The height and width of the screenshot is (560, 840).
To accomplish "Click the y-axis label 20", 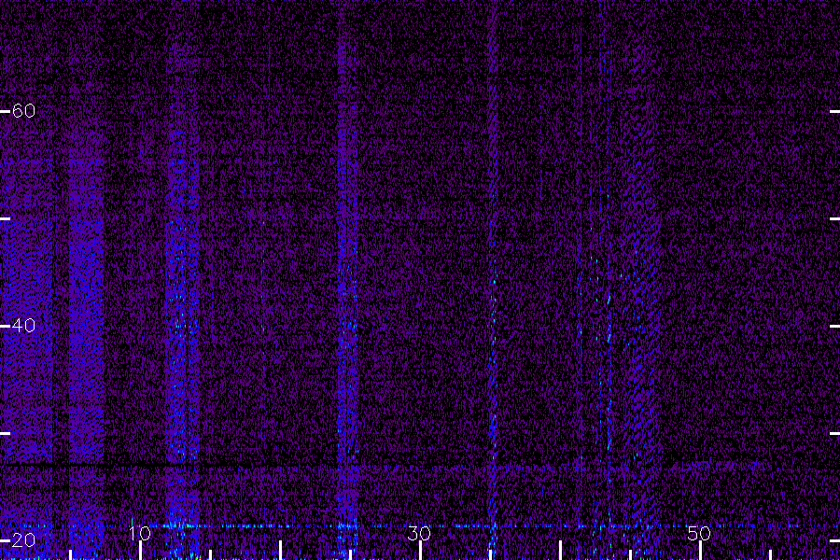I will coord(23,539).
